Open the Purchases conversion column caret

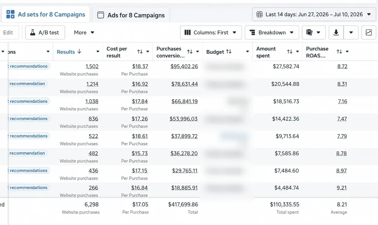pos(198,52)
